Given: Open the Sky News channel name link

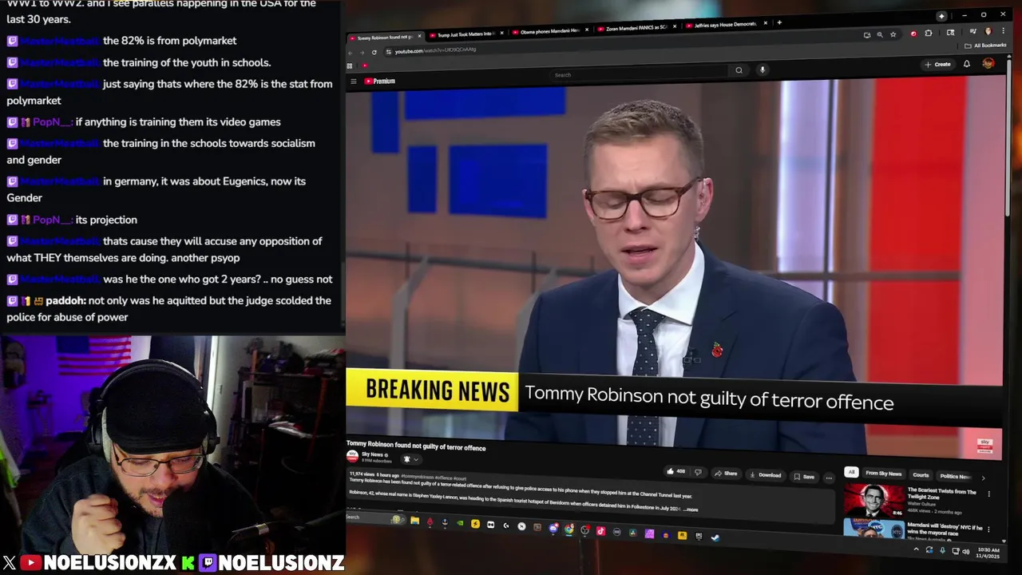Looking at the screenshot, I should [372, 454].
